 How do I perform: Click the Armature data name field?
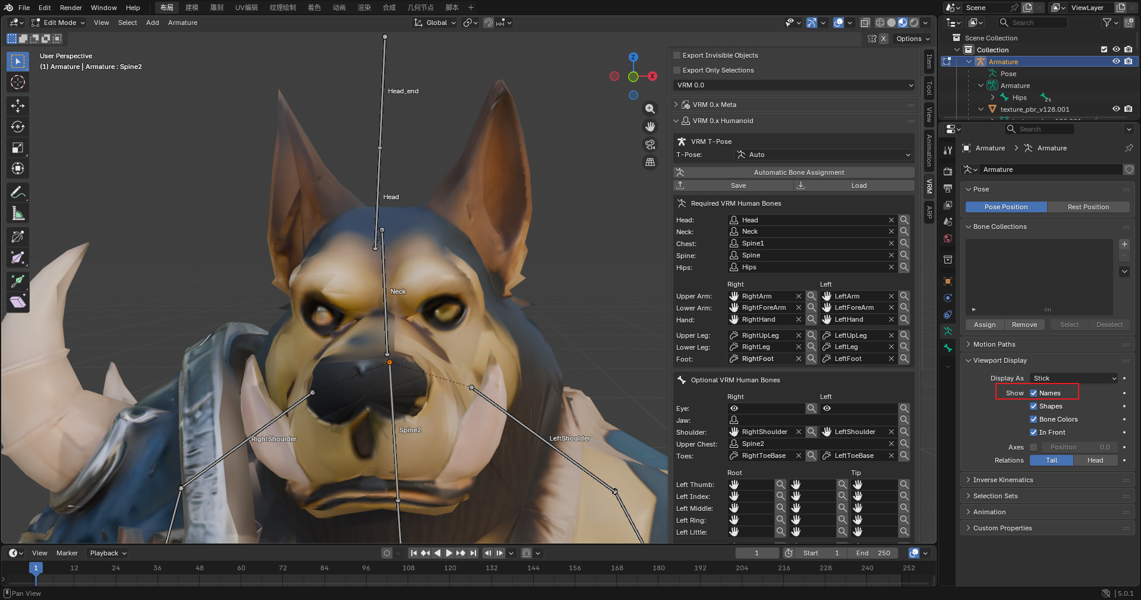click(x=1050, y=169)
